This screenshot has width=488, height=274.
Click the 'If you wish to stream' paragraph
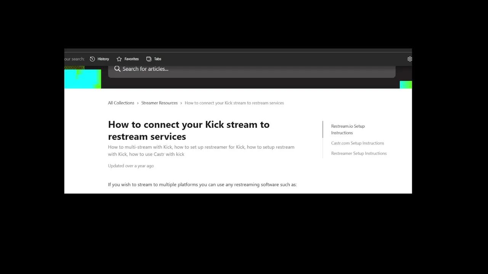coord(202,185)
